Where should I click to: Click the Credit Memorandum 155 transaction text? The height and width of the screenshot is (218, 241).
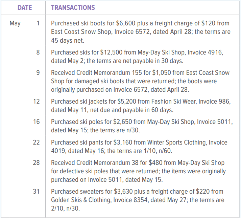[140, 81]
